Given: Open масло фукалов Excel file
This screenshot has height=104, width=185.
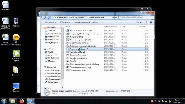Looking at the screenshot, I should pyautogui.click(x=5, y=40).
